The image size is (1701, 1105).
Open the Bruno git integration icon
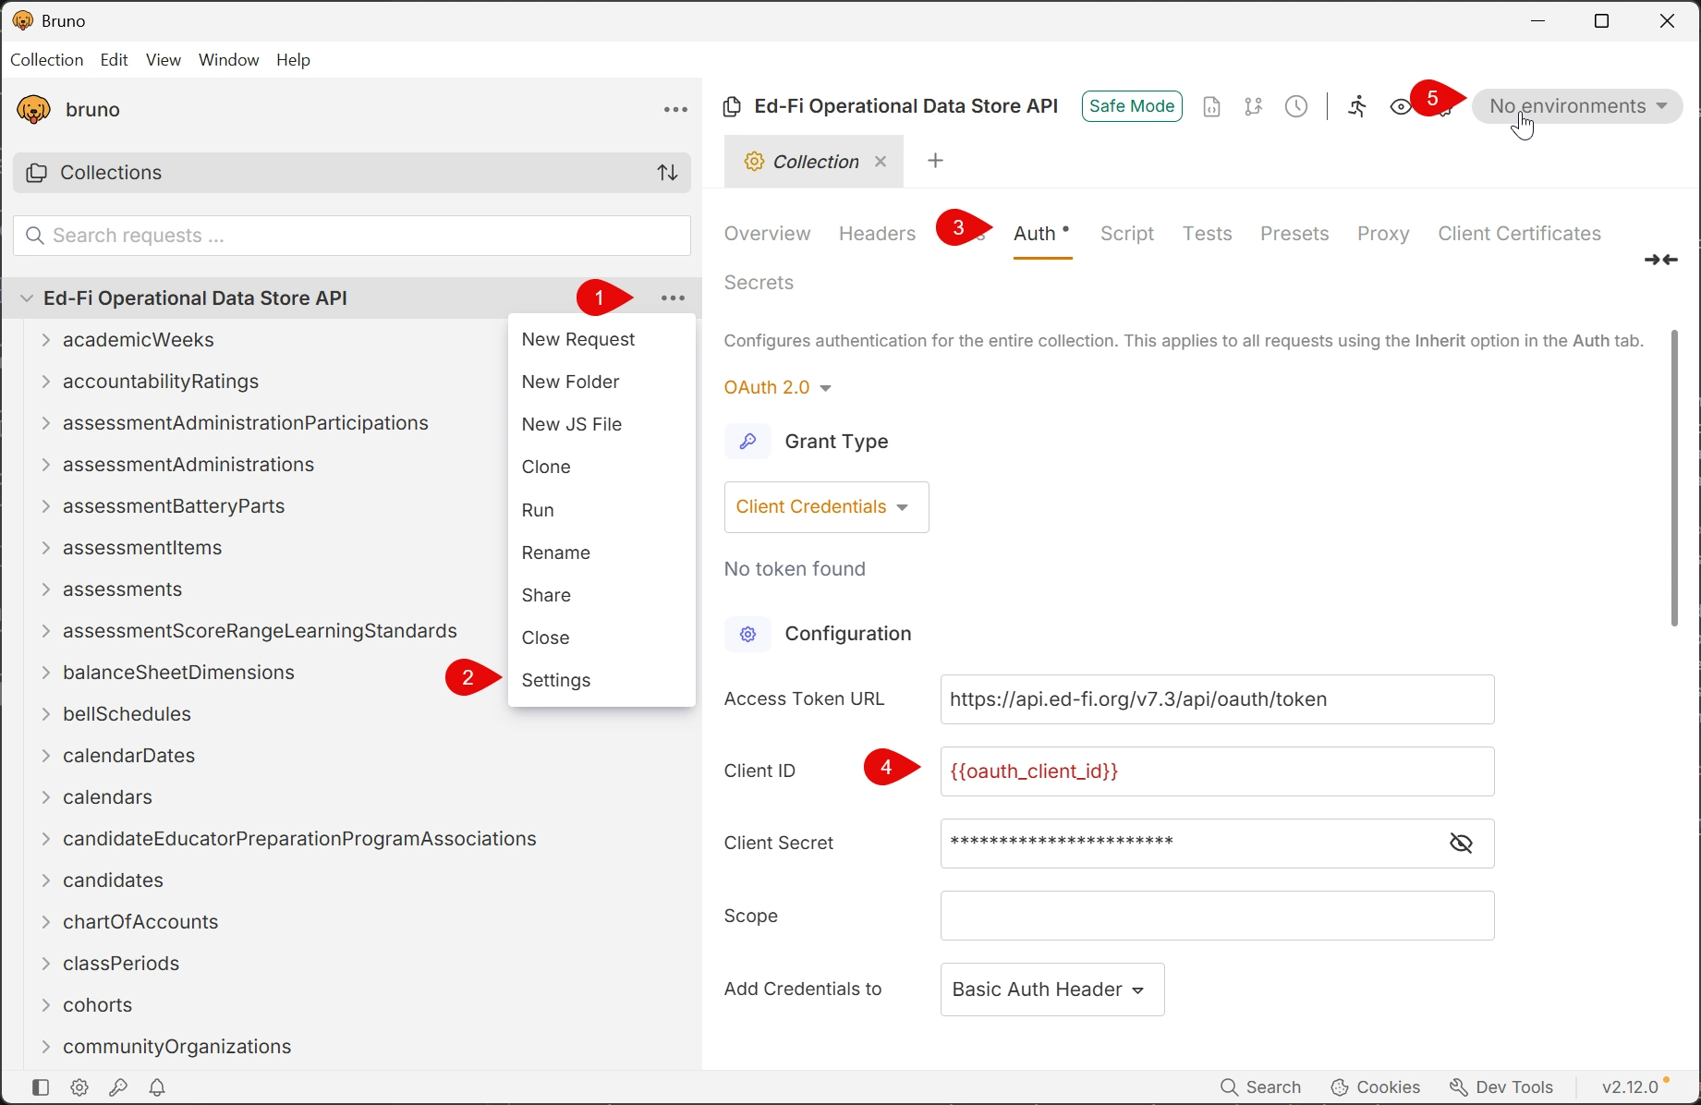pyautogui.click(x=1254, y=106)
